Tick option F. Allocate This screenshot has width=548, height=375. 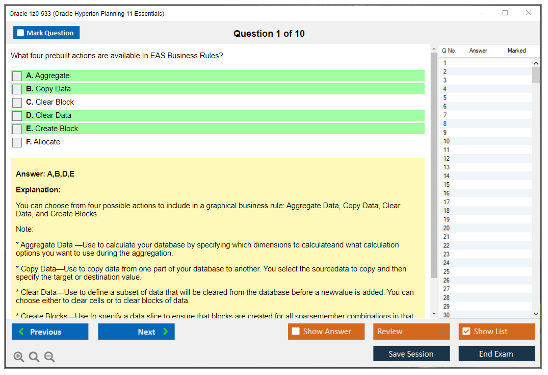pos(17,142)
